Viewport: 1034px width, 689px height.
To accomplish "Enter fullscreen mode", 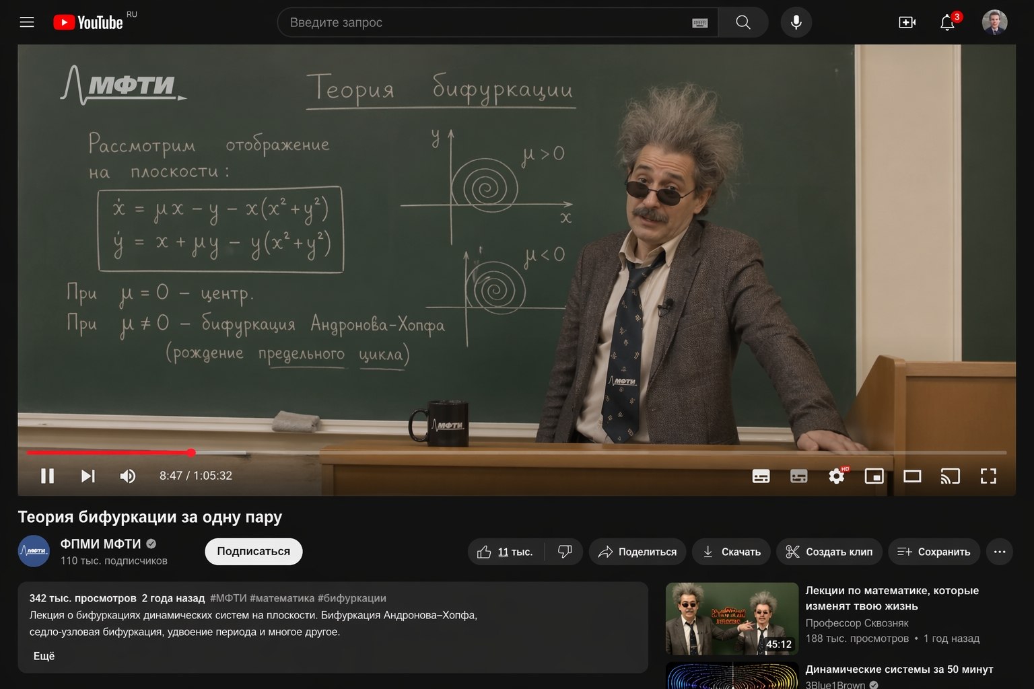I will (x=988, y=476).
